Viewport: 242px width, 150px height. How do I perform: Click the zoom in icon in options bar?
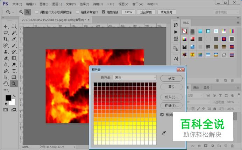tap(21, 12)
